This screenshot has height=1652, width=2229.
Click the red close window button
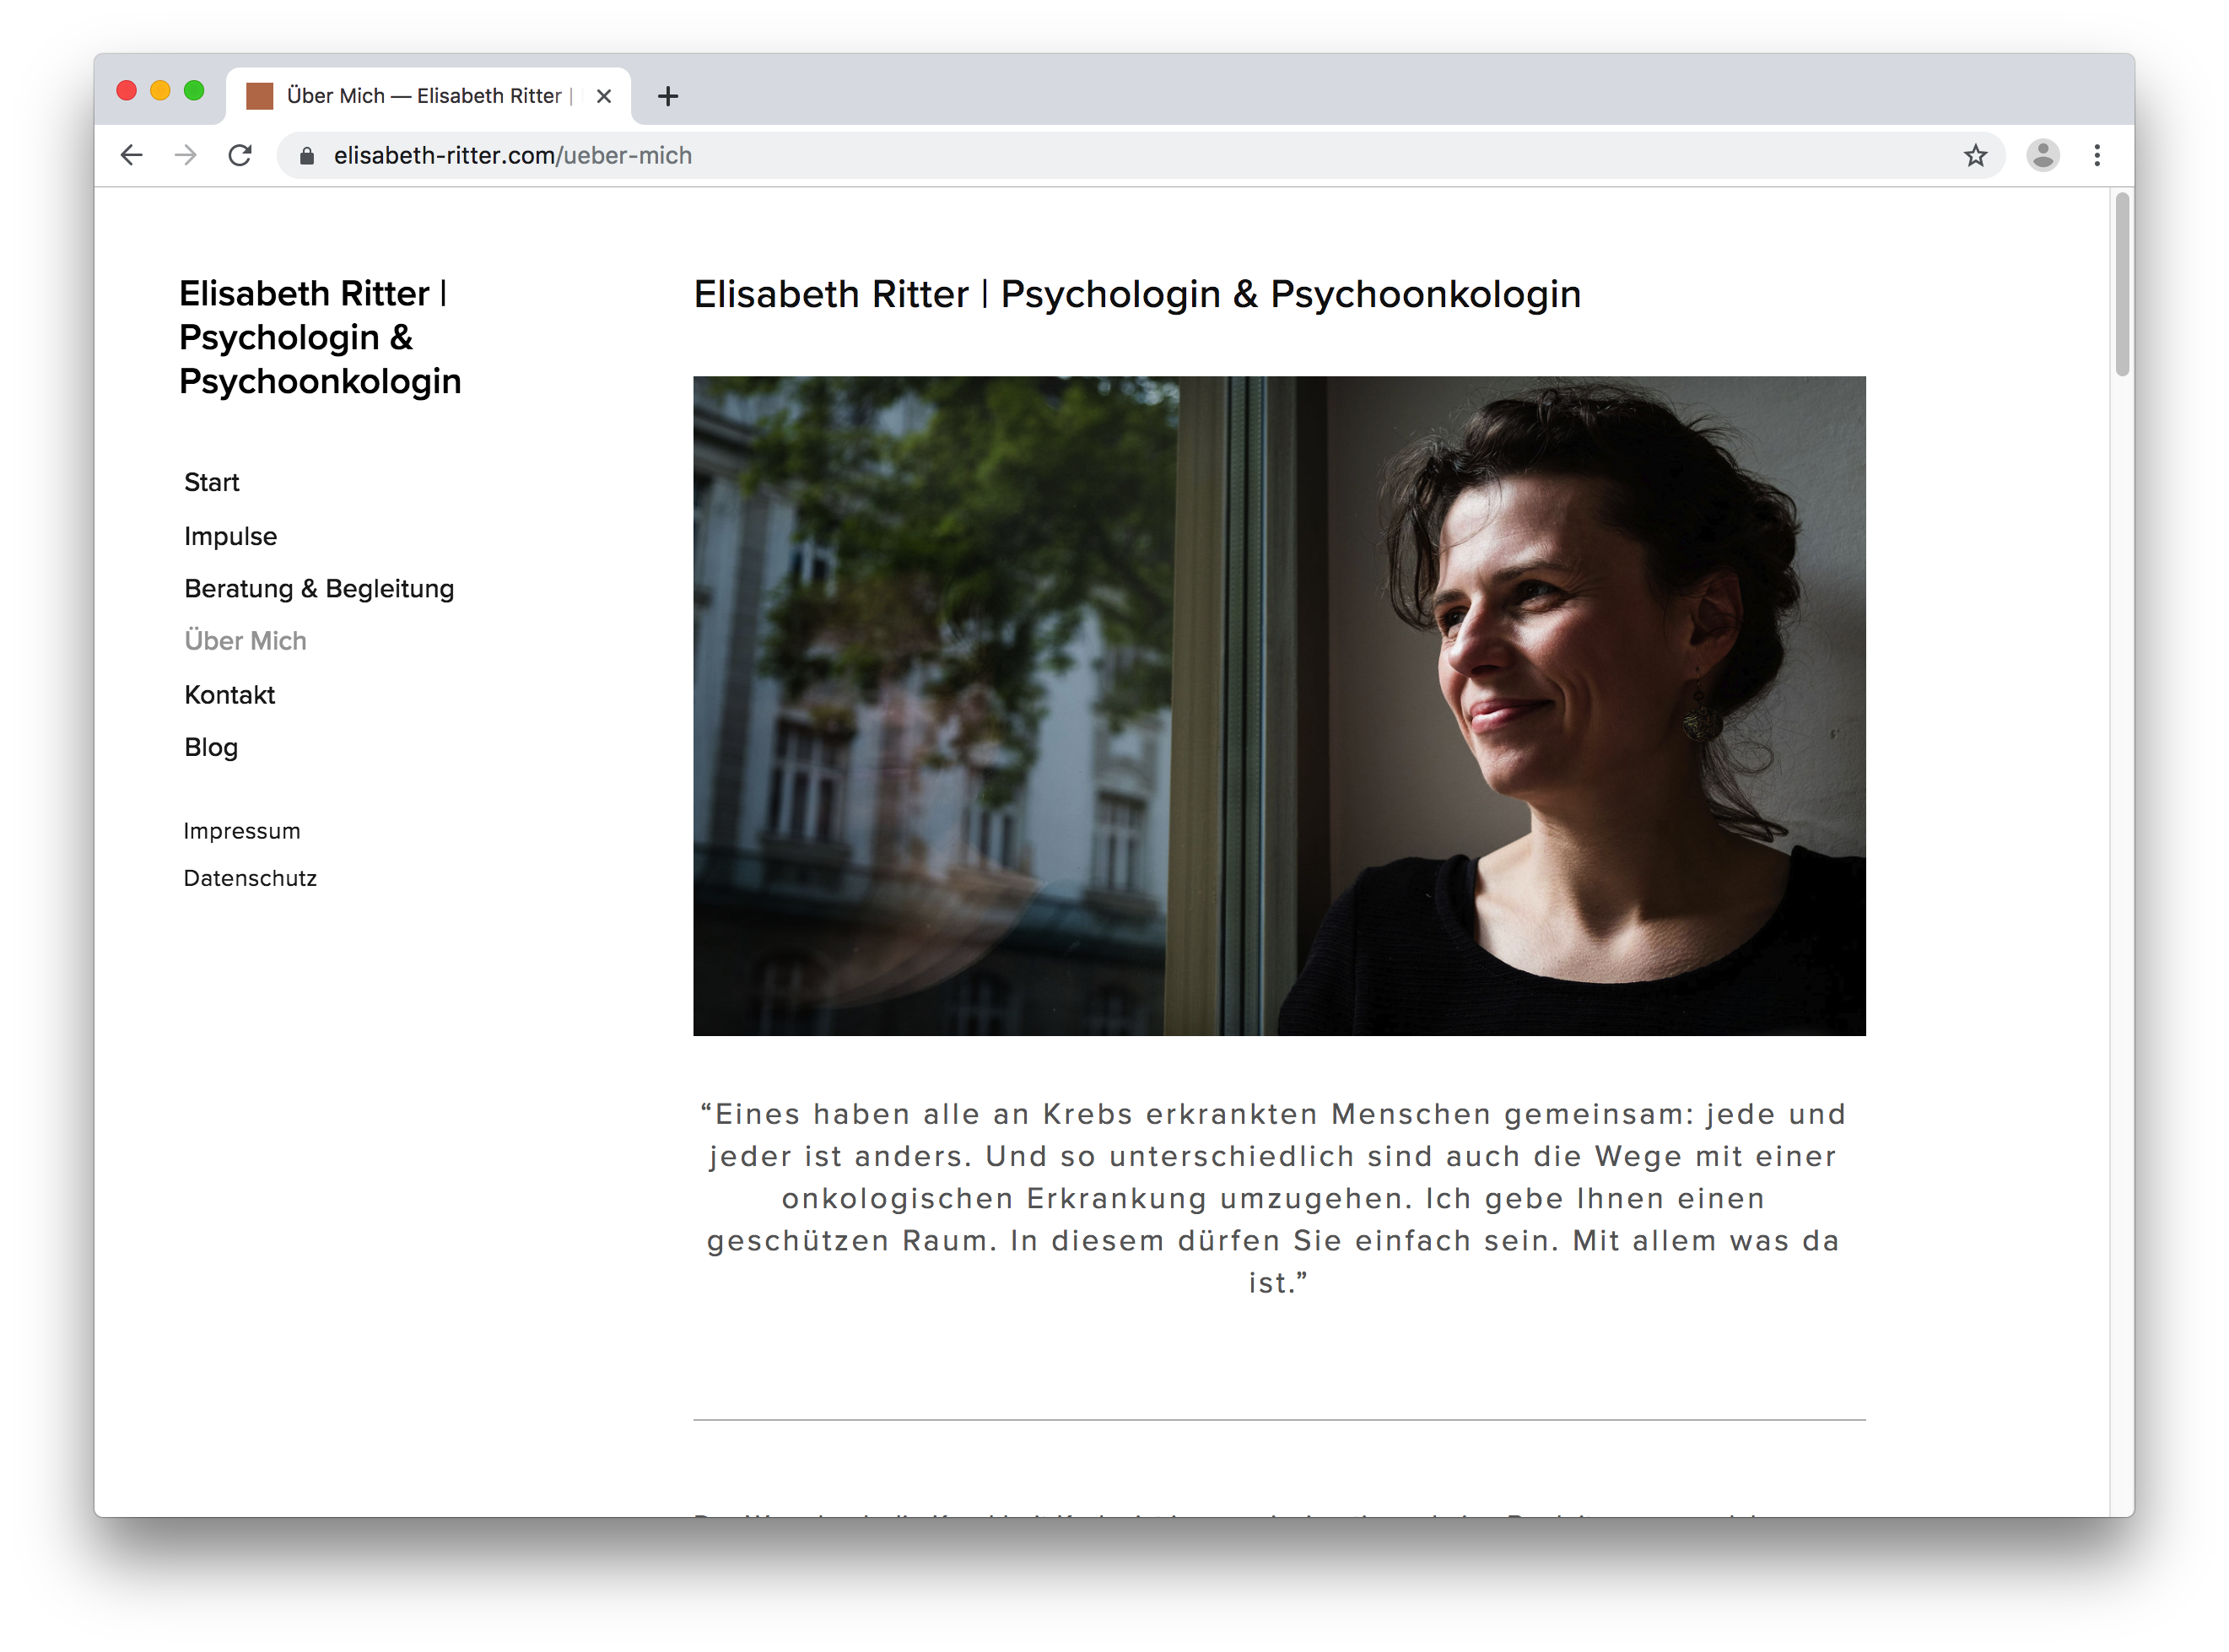tap(126, 91)
